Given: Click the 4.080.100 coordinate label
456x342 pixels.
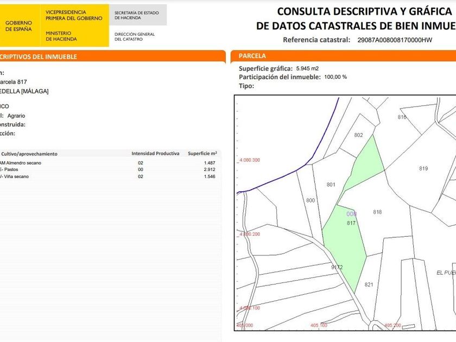Looking at the screenshot, I should pos(250,308).
